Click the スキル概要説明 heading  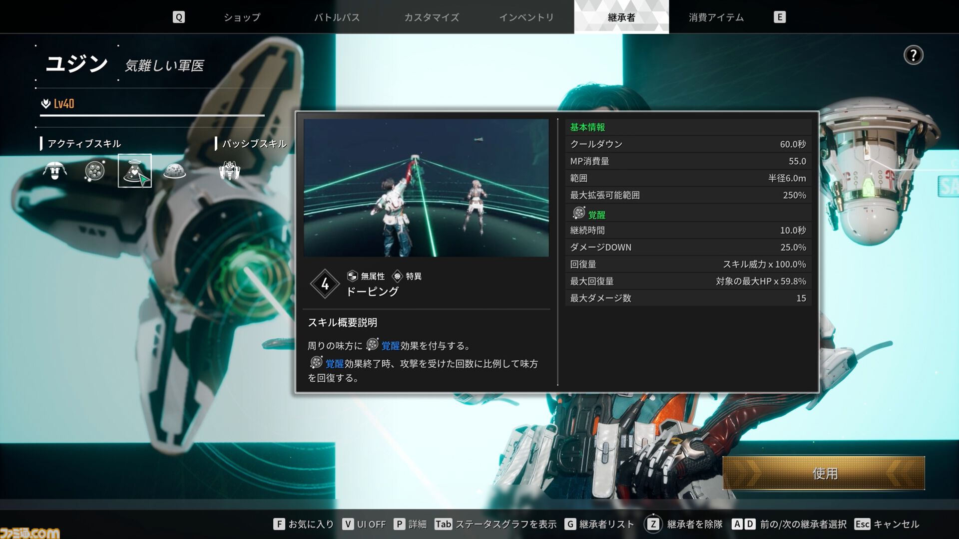point(342,322)
